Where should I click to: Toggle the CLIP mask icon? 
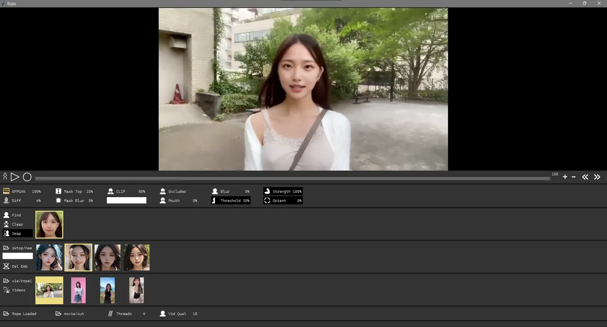[110, 191]
